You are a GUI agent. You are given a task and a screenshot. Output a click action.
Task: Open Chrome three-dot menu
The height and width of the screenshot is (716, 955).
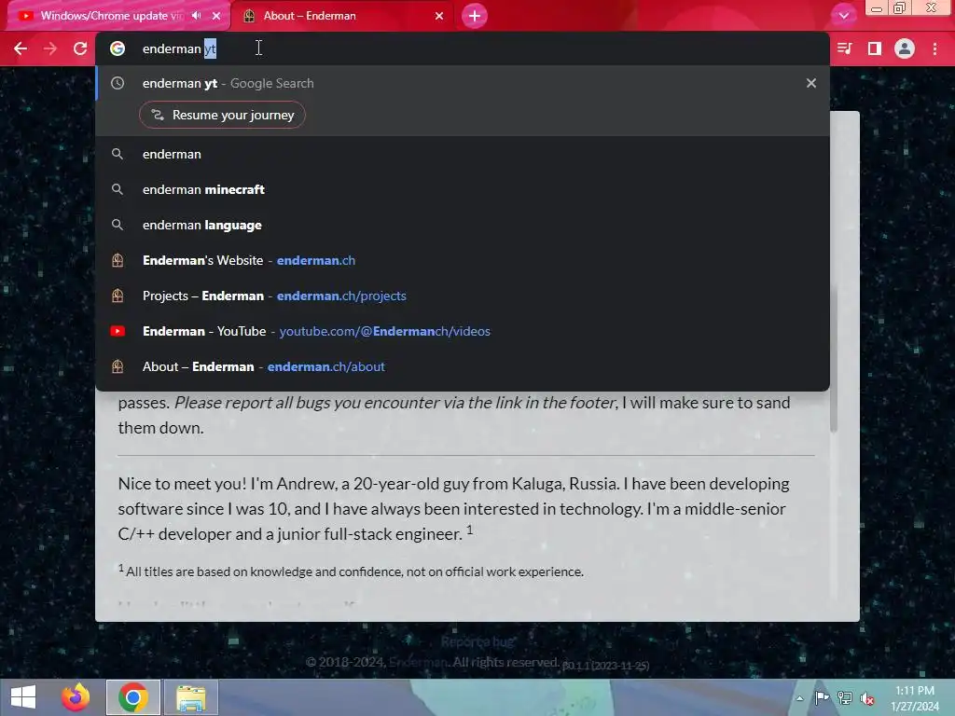(934, 48)
